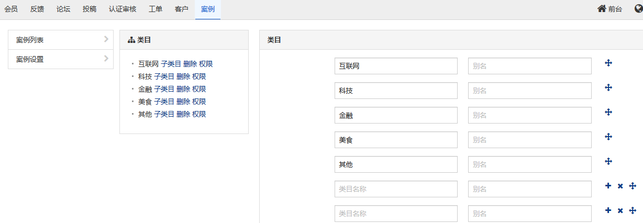
Task: Click 删除 link for 美食 category
Action: pos(183,102)
